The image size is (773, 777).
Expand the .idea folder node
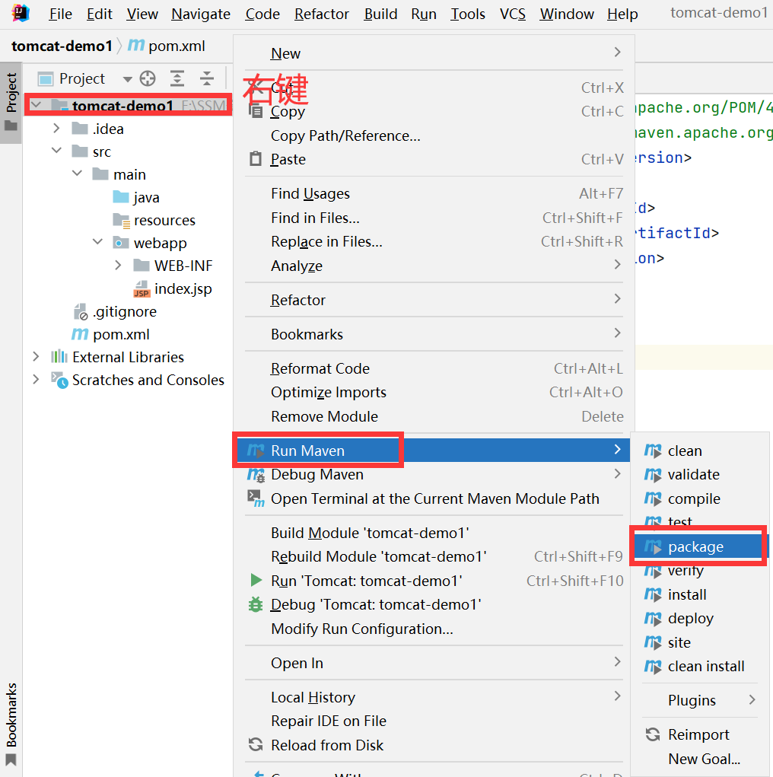pos(56,129)
